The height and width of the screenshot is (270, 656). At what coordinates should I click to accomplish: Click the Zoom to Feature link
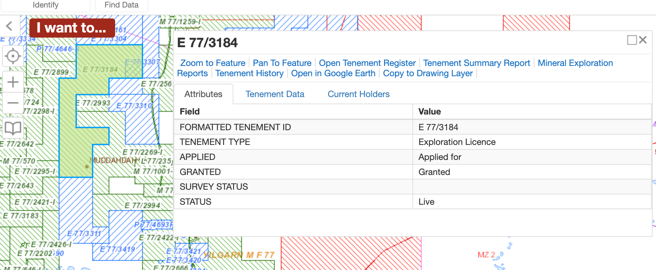tap(213, 63)
